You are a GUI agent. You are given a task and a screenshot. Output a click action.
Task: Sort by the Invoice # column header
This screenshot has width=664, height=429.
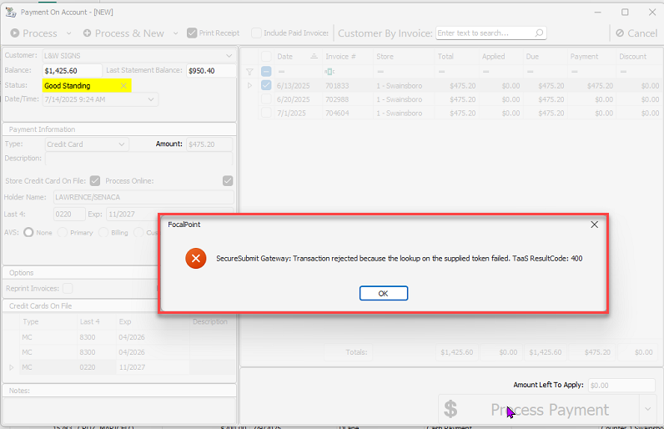[347, 56]
